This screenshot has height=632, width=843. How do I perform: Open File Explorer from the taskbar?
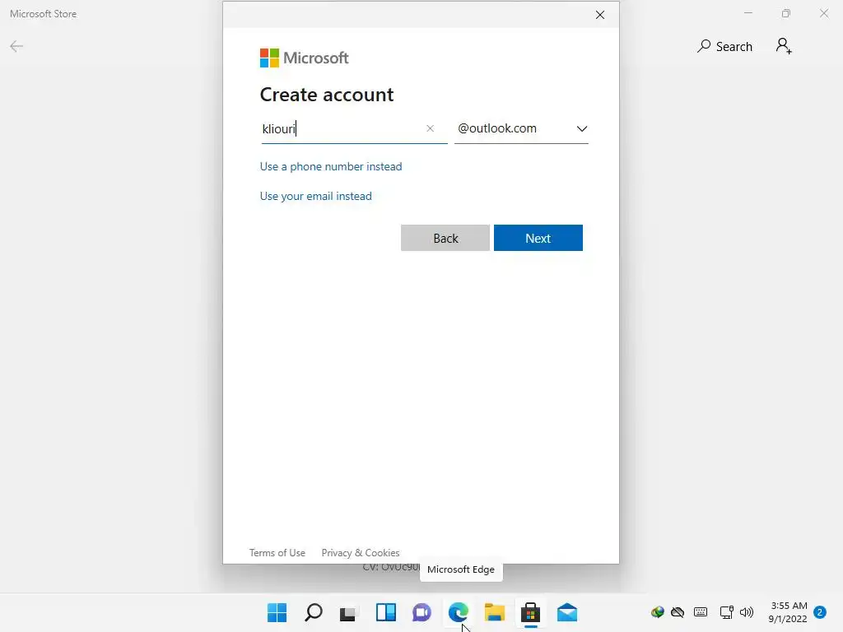tap(494, 612)
